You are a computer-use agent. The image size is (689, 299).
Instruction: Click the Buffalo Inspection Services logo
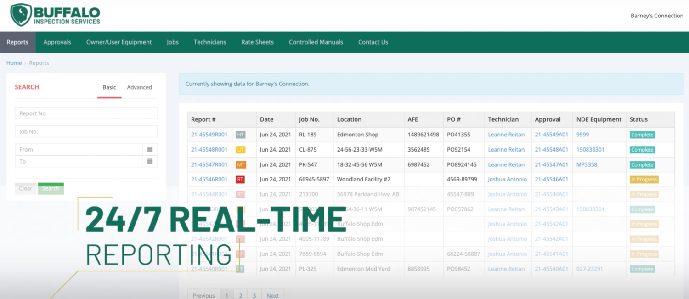tap(55, 15)
